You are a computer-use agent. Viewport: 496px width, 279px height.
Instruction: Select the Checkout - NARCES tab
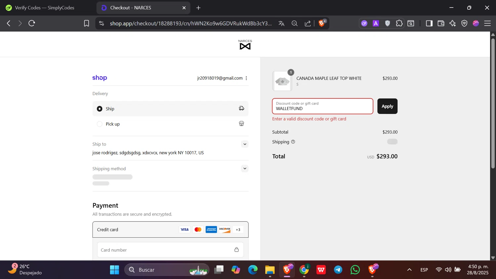143,8
